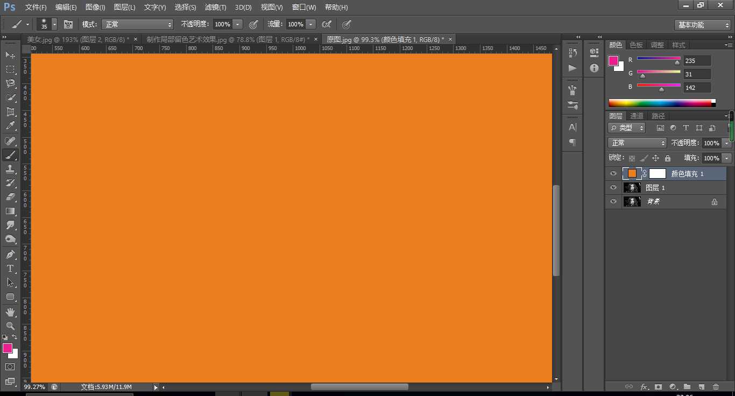The width and height of the screenshot is (735, 396).
Task: Toggle lock all for the layer
Action: tap(668, 158)
